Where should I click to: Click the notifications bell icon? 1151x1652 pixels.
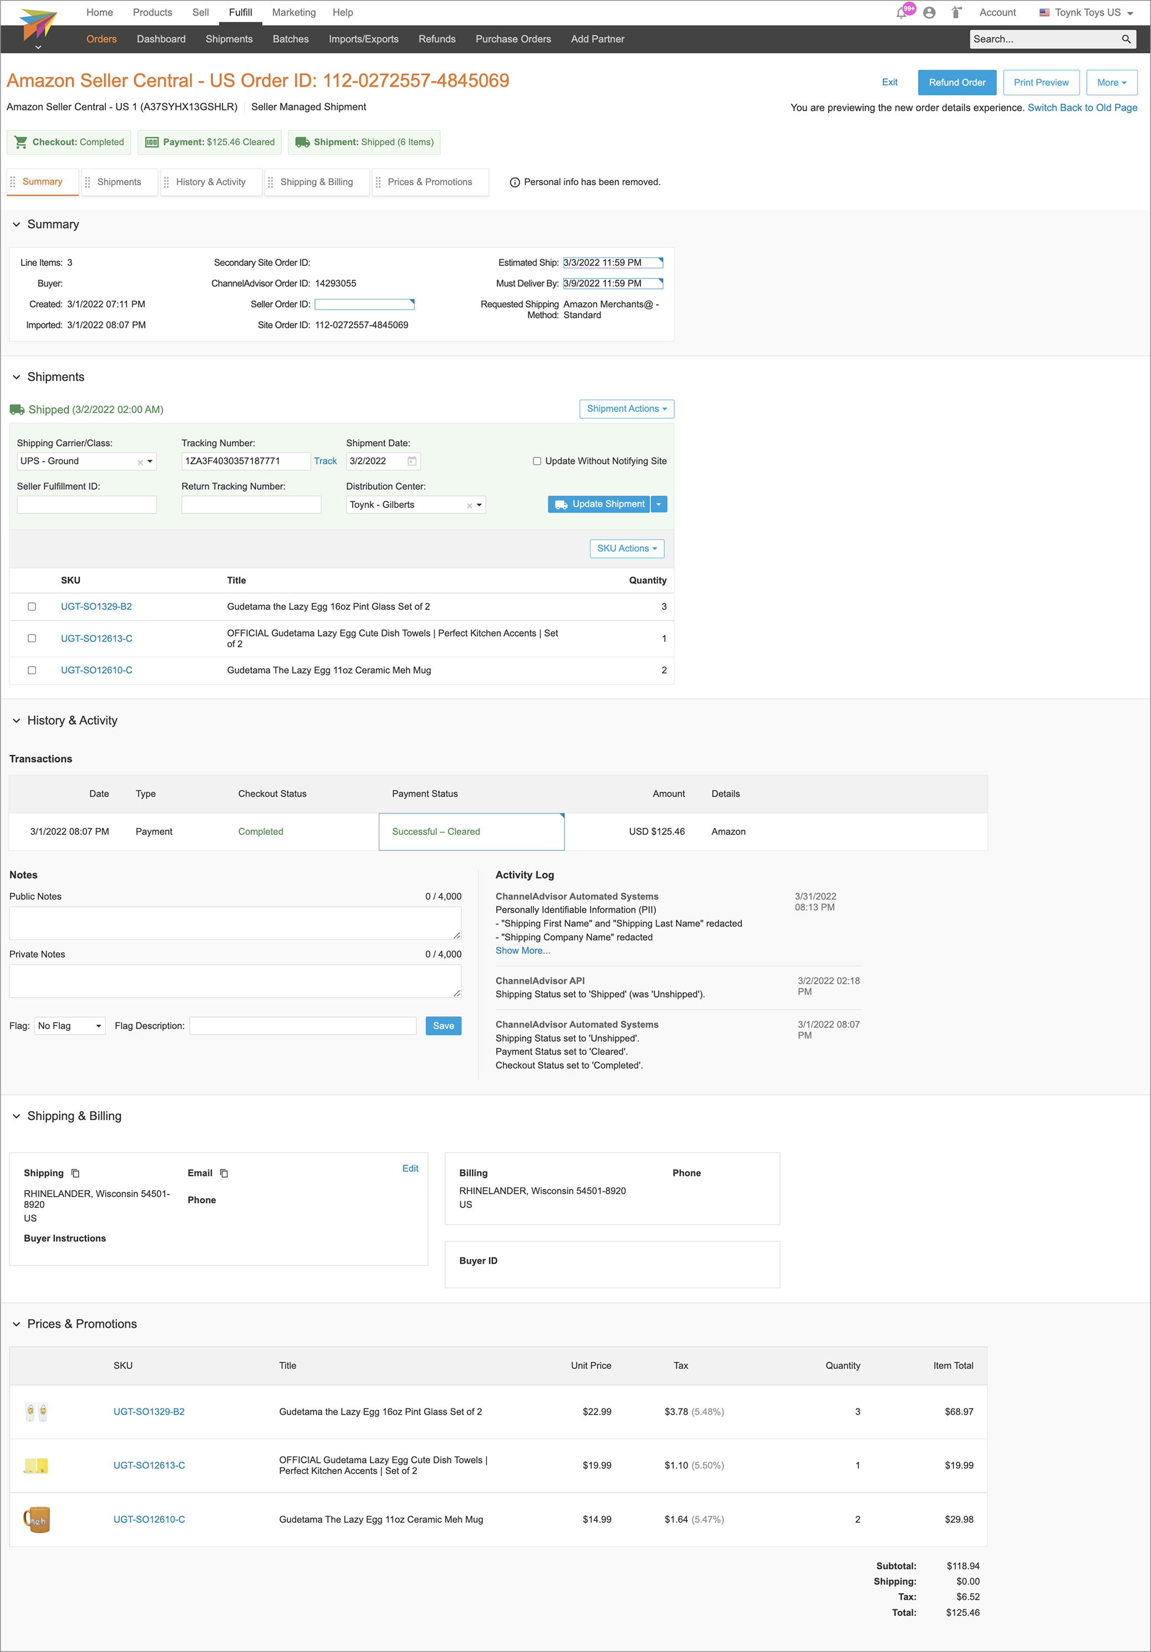pyautogui.click(x=902, y=13)
